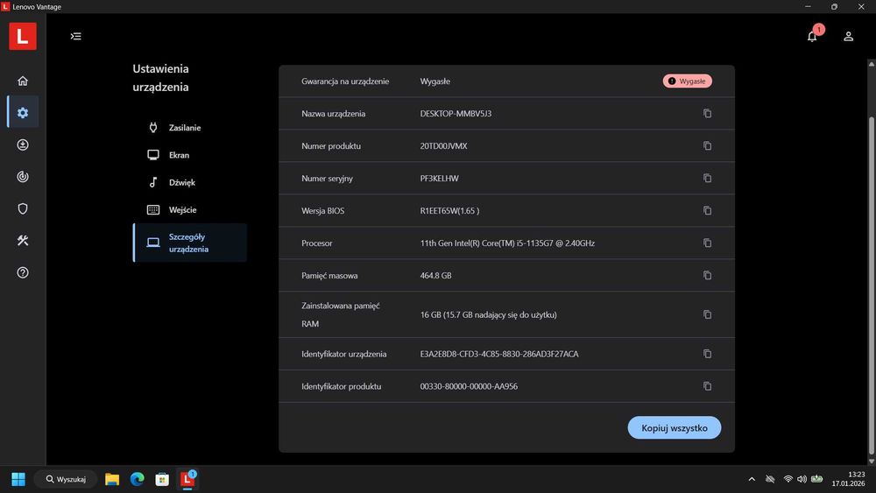Open Microsoft Store from the taskbar
This screenshot has height=493, width=876.
[162, 479]
